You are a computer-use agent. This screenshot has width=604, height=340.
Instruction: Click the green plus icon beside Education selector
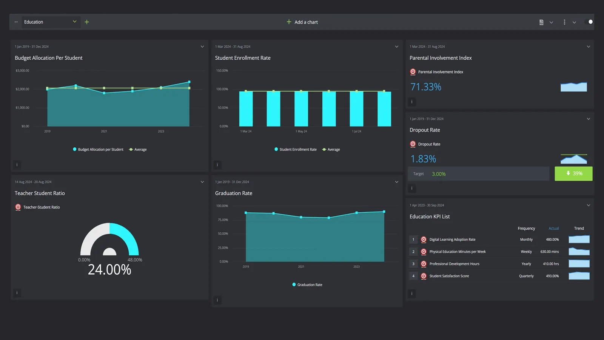[86, 22]
